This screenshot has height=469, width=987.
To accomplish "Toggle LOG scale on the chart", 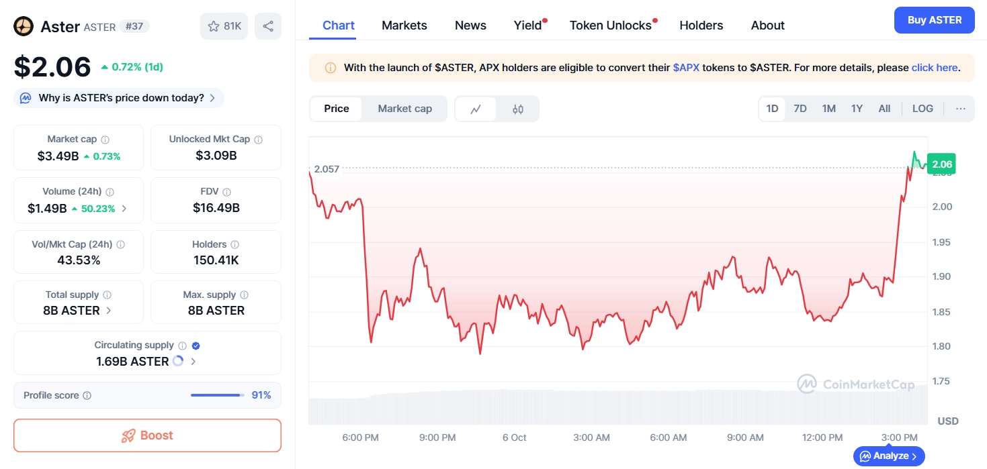I will point(922,108).
